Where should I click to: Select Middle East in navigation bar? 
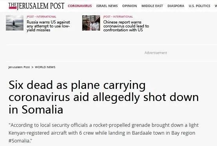tap(152, 6)
